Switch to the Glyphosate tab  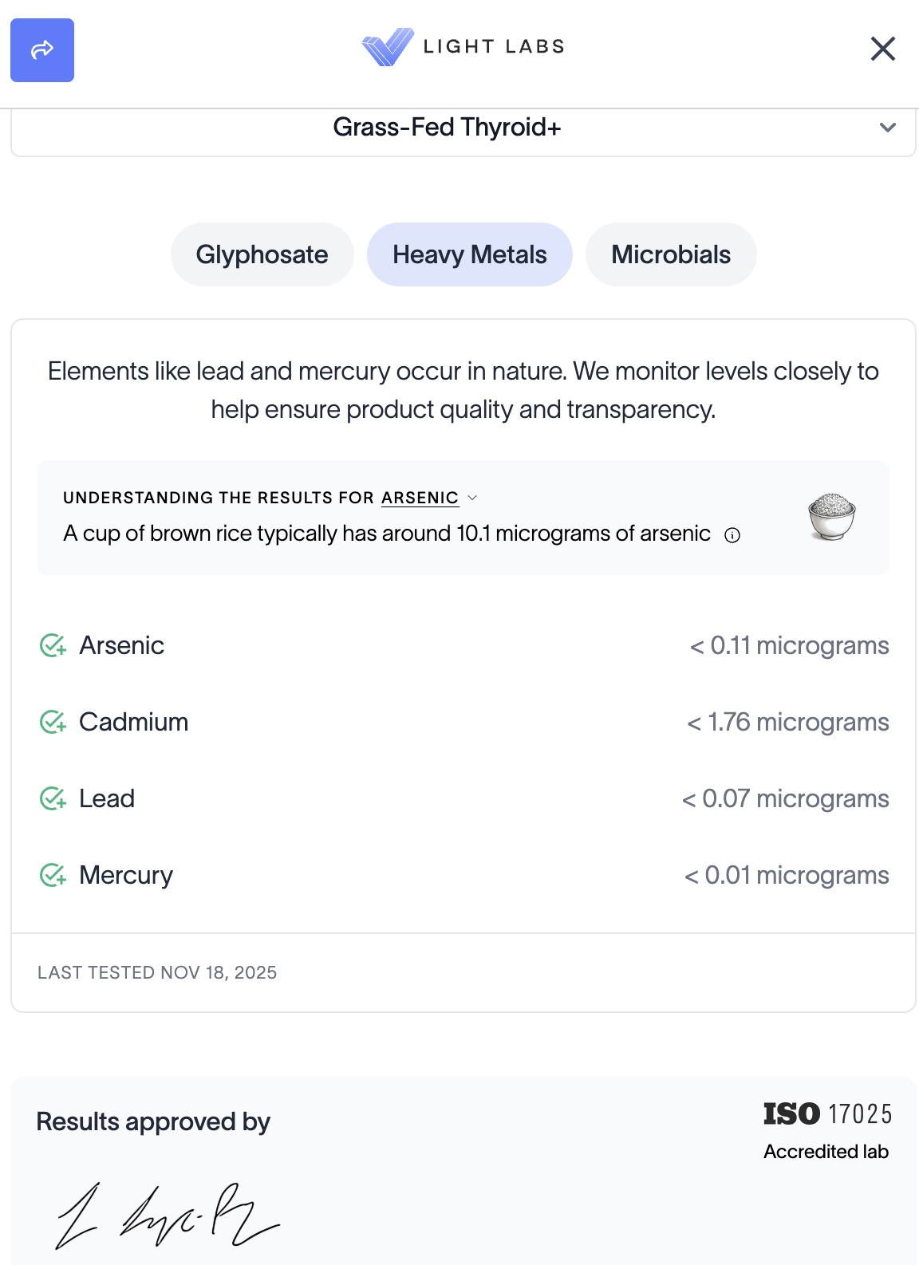[262, 254]
